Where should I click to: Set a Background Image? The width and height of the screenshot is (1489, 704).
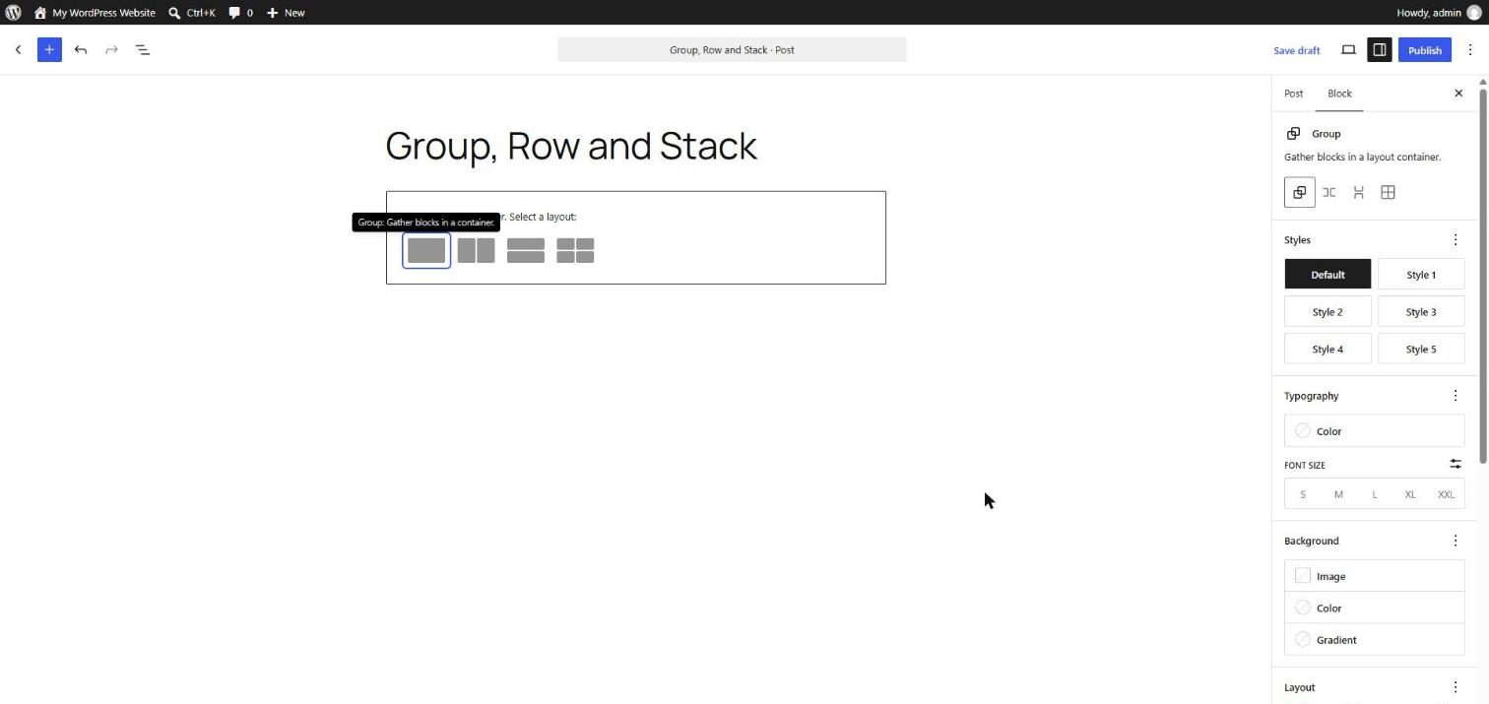click(1375, 576)
